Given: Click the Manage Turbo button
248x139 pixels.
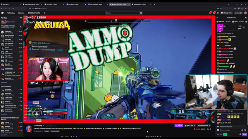Looking at the screenshot, I should 227,13.
